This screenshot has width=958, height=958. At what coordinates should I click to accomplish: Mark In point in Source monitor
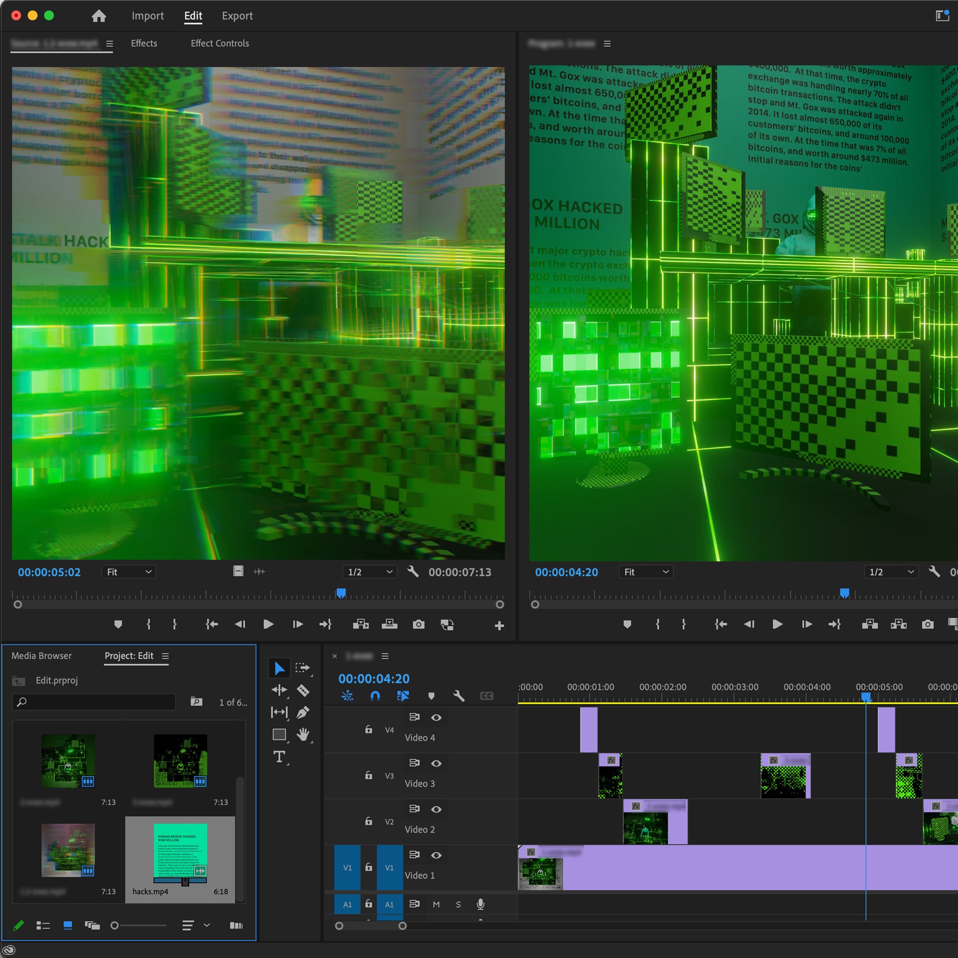point(148,624)
